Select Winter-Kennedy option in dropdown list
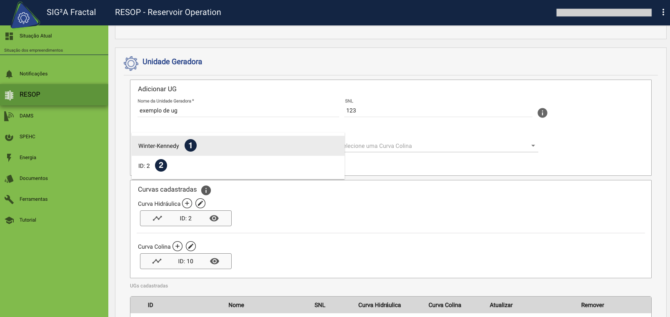 click(159, 146)
